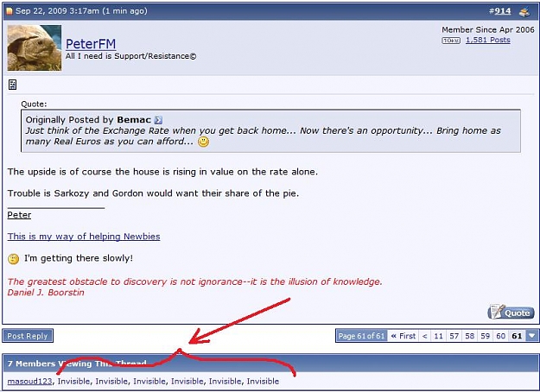Click the Quote button on the post

(x=511, y=313)
